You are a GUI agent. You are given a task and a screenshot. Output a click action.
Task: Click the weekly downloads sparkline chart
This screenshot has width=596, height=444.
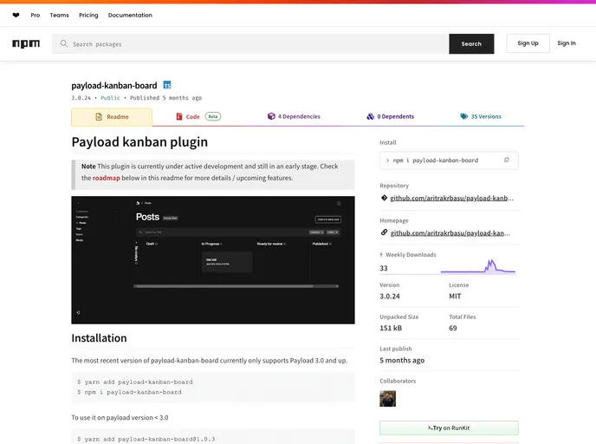pos(478,266)
